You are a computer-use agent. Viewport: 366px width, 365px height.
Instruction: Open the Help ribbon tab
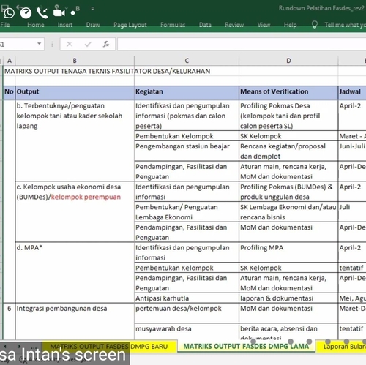point(290,25)
